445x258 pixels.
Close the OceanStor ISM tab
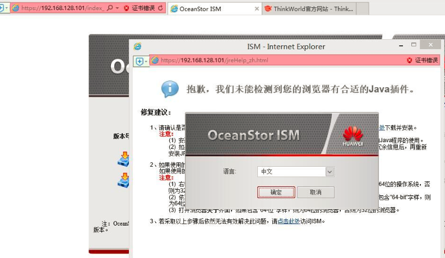point(257,9)
